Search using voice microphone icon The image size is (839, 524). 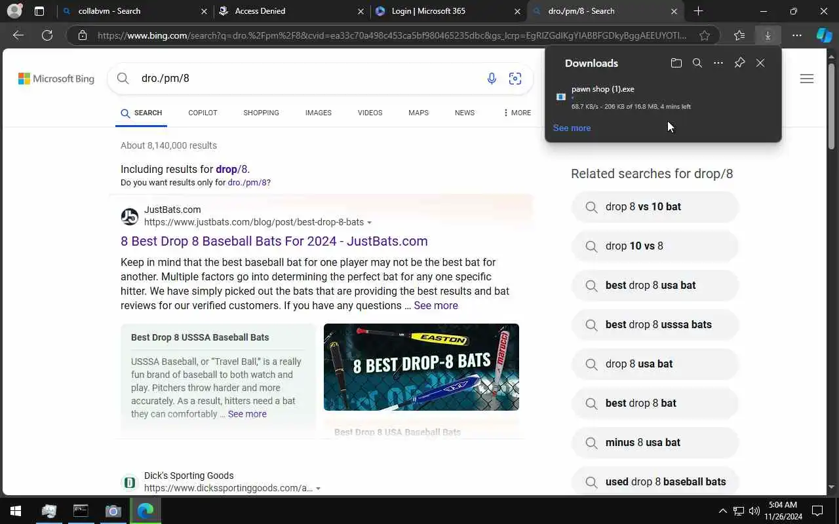point(492,79)
